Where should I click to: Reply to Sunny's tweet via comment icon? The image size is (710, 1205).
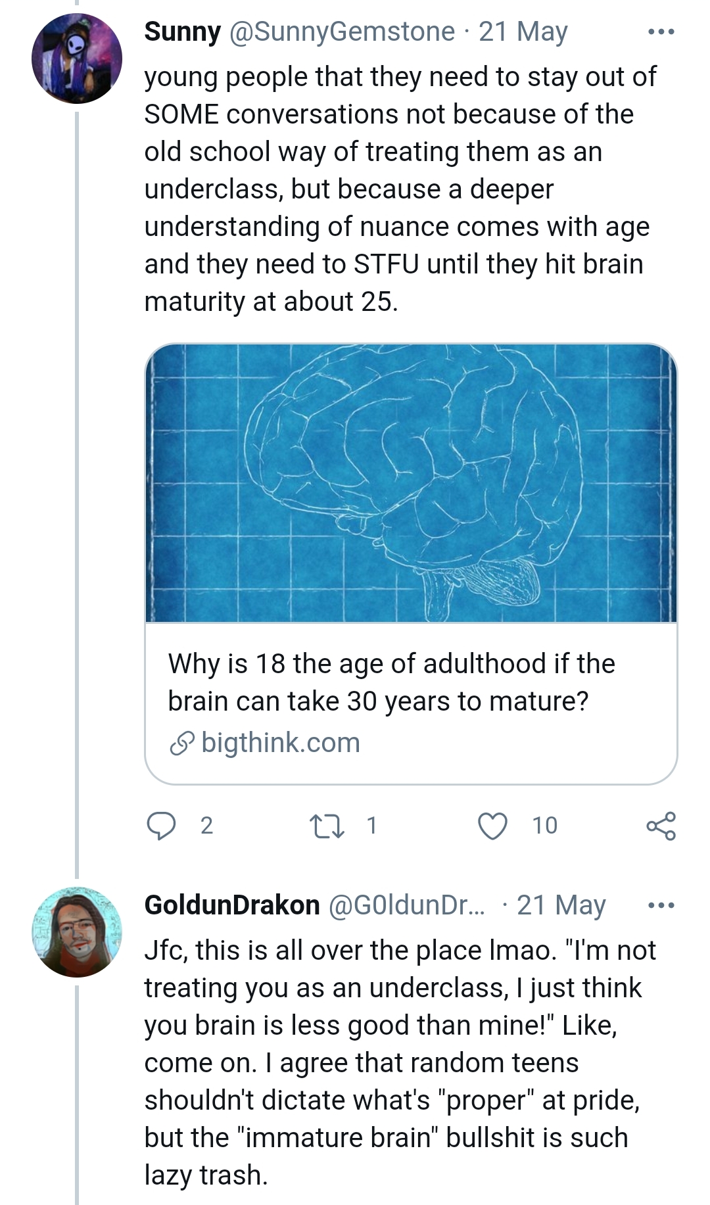[x=161, y=826]
